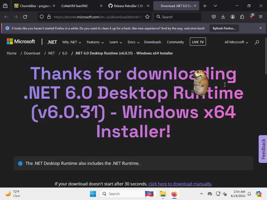
Task: Expand the Learn menu
Action: (x=116, y=42)
